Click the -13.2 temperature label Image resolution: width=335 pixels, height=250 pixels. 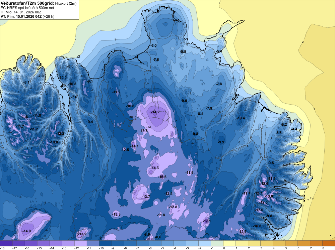coord(82,234)
